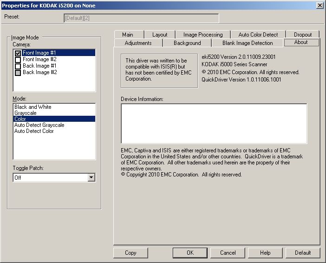This screenshot has width=326, height=263.
Task: Select the Back Image #2 camera label
Action: 40,72
